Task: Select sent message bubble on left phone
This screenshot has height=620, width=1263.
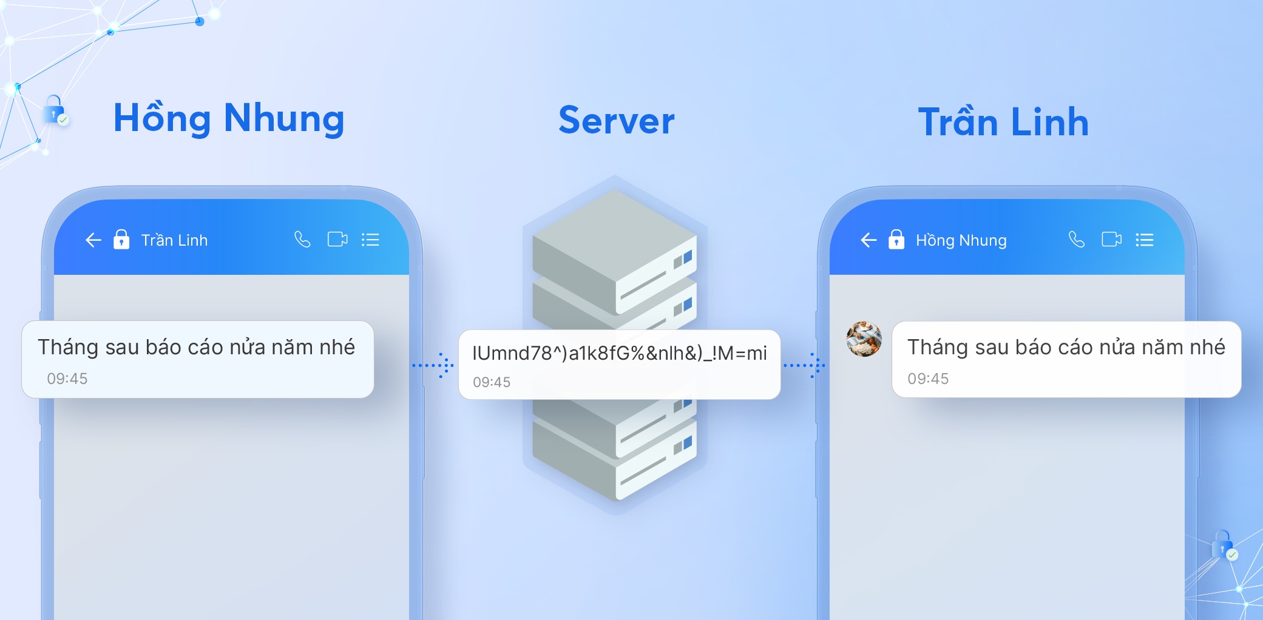Action: point(197,359)
